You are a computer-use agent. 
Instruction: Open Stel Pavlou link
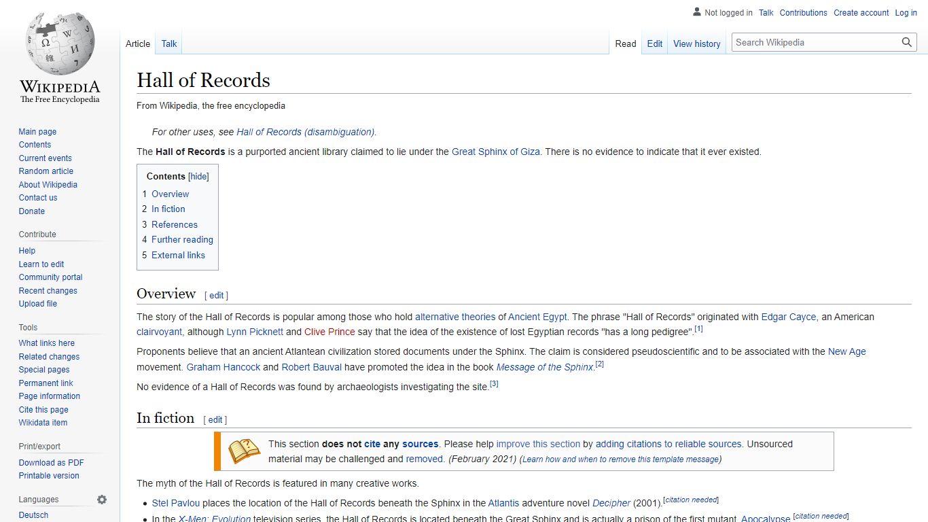(x=176, y=503)
